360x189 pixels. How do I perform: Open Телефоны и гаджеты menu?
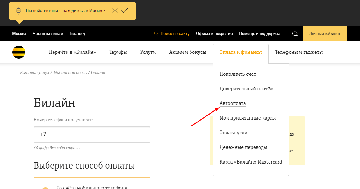[299, 52]
